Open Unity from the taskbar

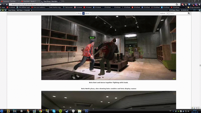point(21,111)
